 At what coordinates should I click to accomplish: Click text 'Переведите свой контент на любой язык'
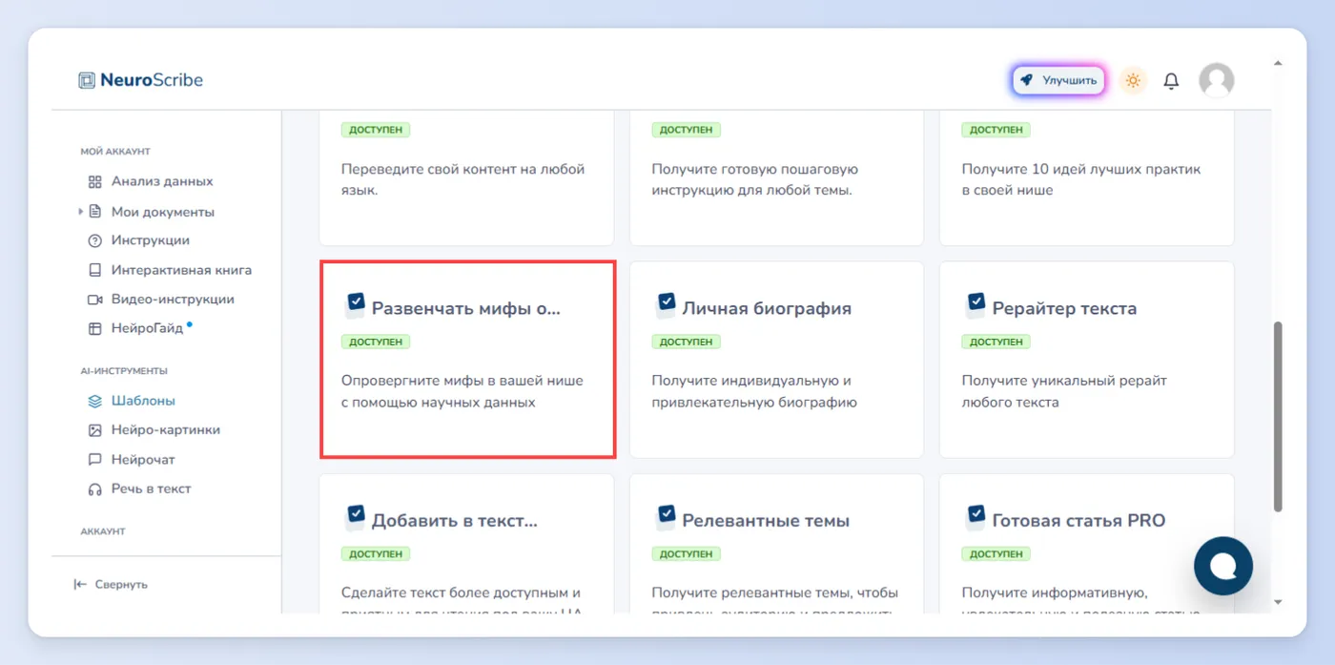tap(462, 179)
